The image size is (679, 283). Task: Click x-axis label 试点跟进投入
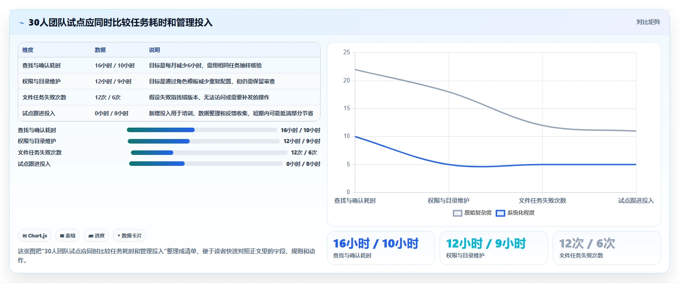[636, 201]
